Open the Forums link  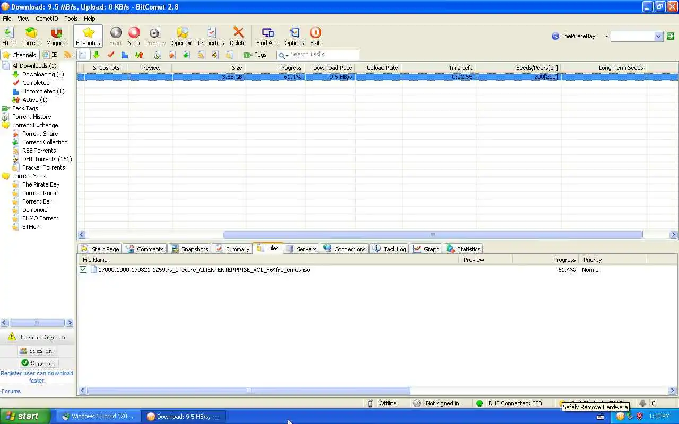coord(11,391)
